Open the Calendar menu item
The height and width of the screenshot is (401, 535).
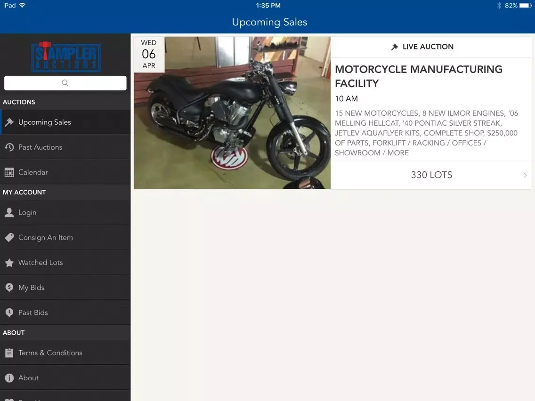pyautogui.click(x=65, y=172)
